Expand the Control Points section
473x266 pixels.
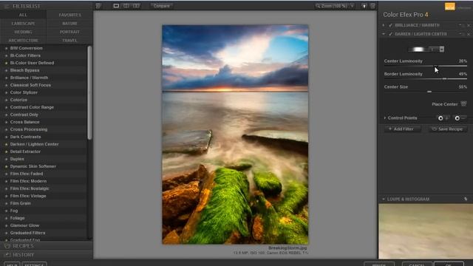click(x=385, y=118)
